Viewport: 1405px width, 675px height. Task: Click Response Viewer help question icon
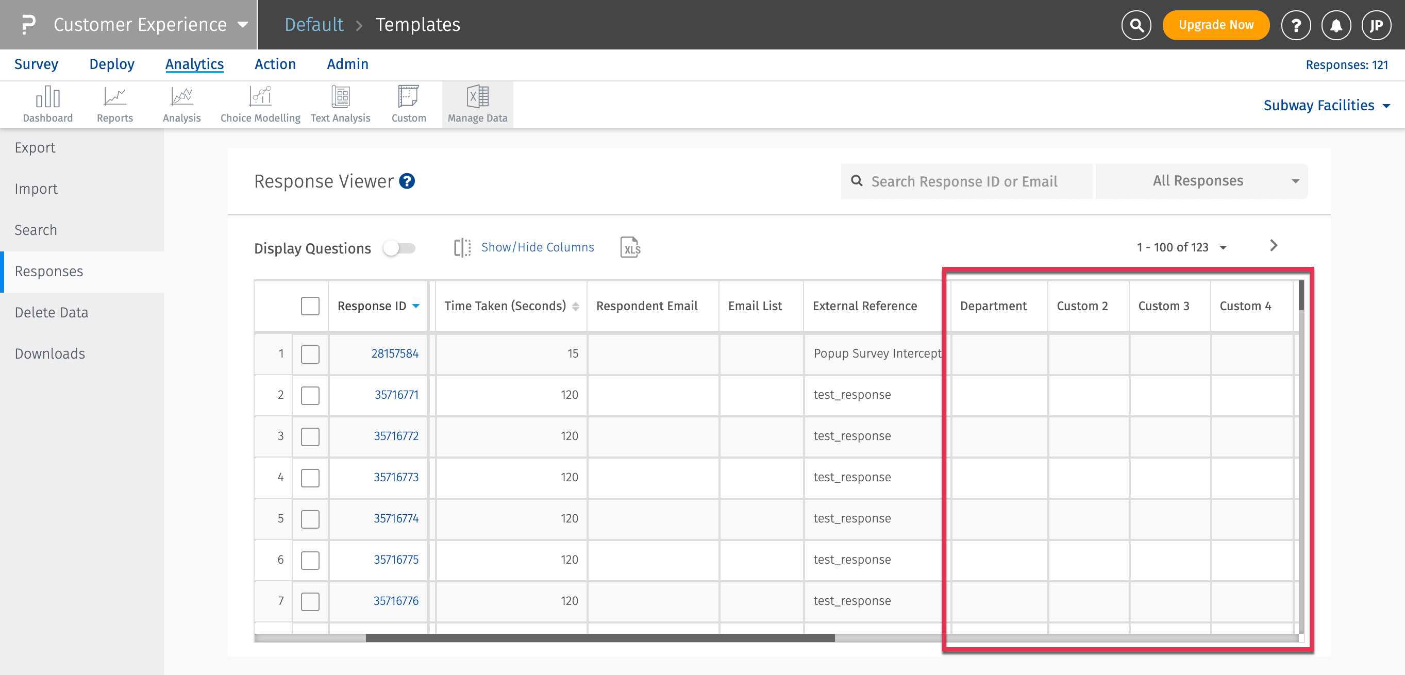(x=407, y=181)
